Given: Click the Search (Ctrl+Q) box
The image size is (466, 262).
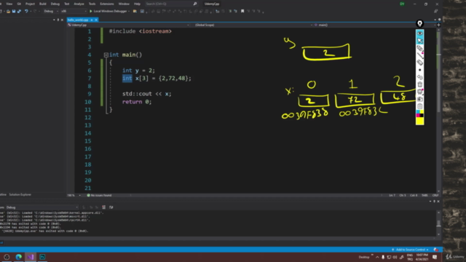Looking at the screenshot, I should pos(171,4).
